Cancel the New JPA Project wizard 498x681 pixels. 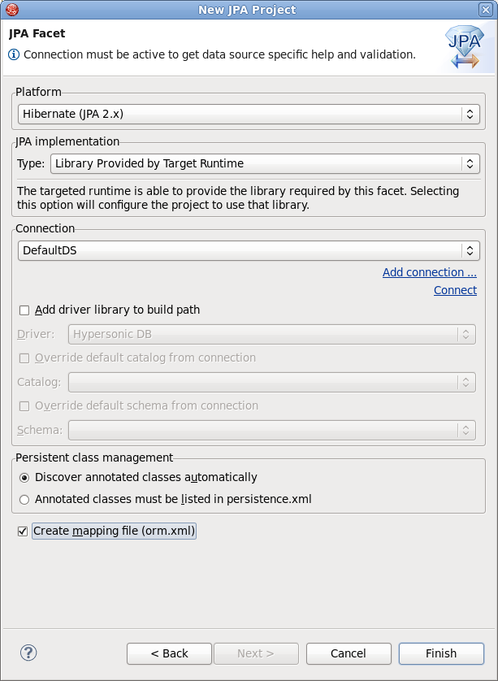coord(349,653)
